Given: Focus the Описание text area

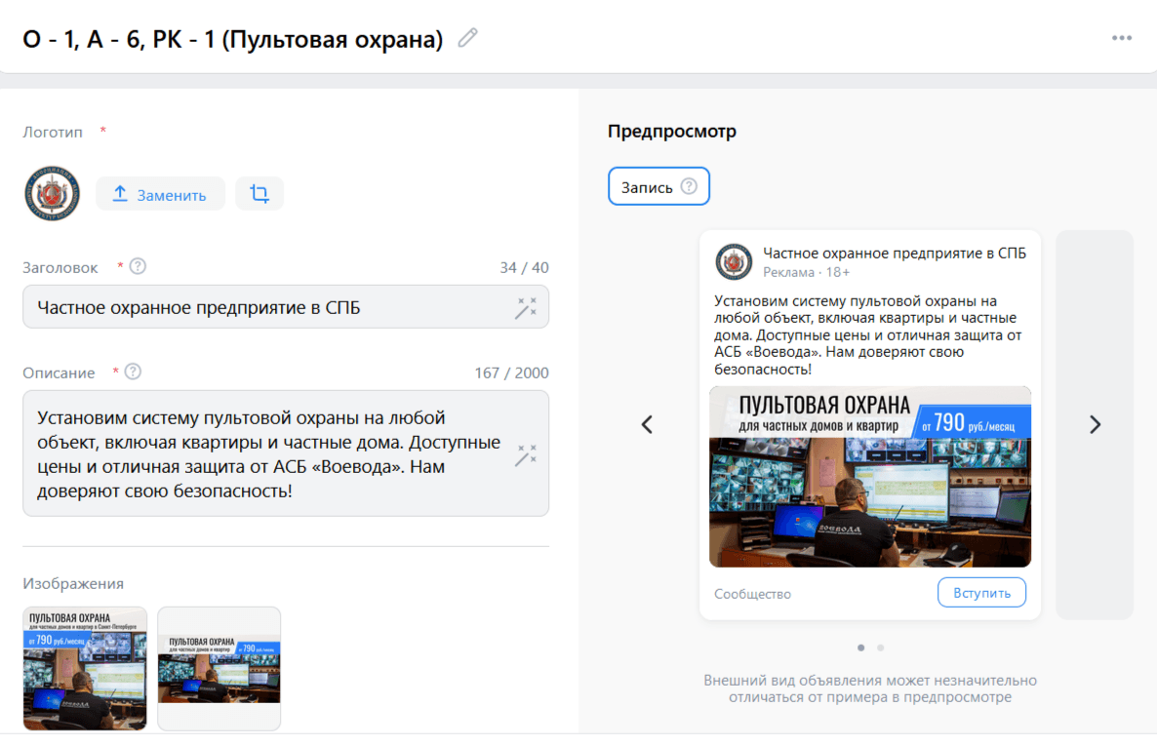Looking at the screenshot, I should (x=286, y=453).
